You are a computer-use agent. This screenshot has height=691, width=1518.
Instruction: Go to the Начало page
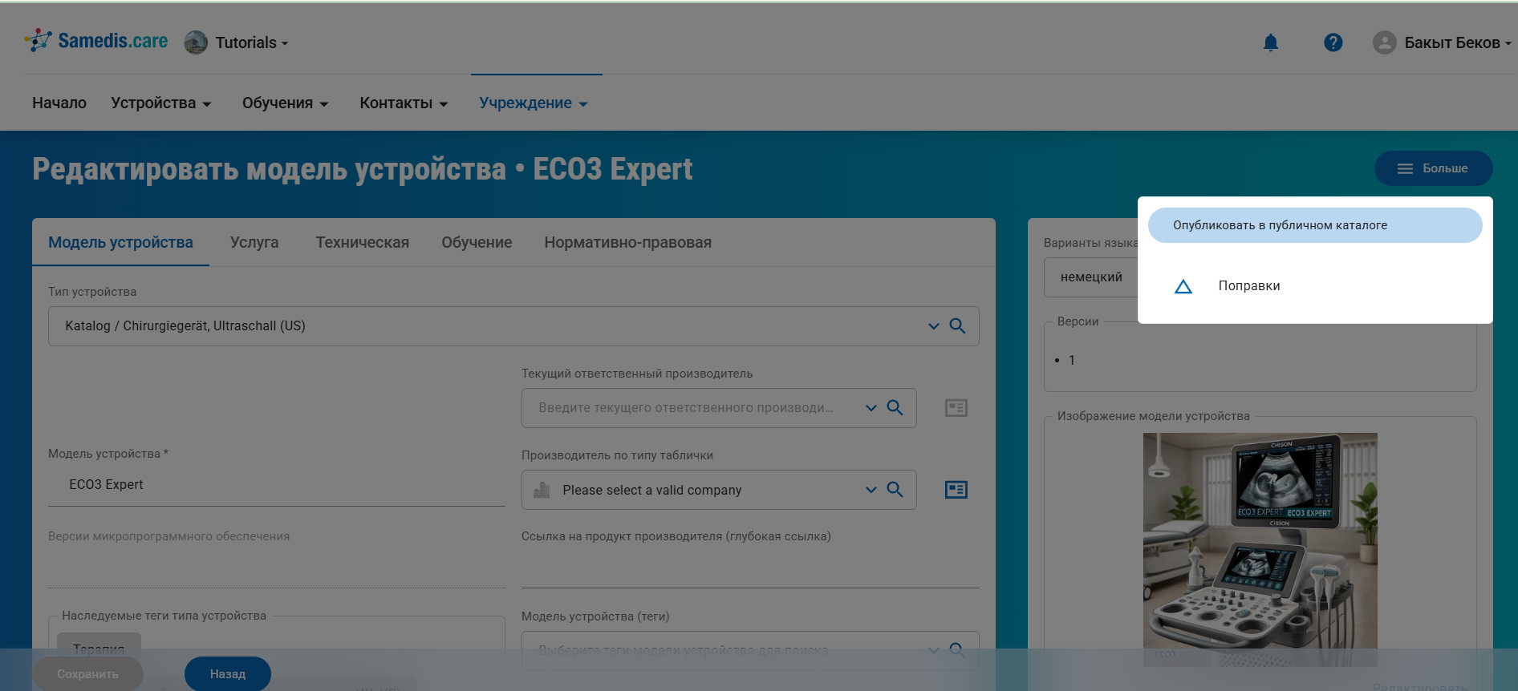59,103
